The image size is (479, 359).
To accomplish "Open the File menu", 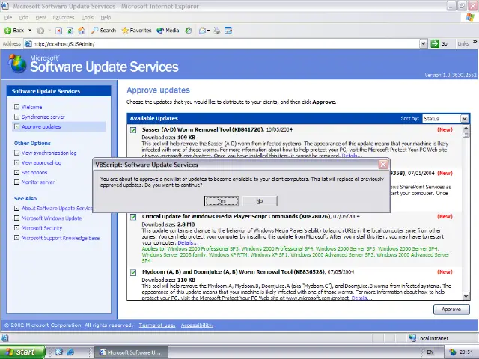I will 8,18.
